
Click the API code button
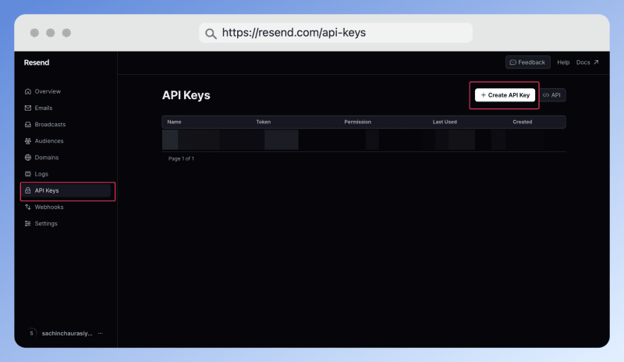coord(551,95)
